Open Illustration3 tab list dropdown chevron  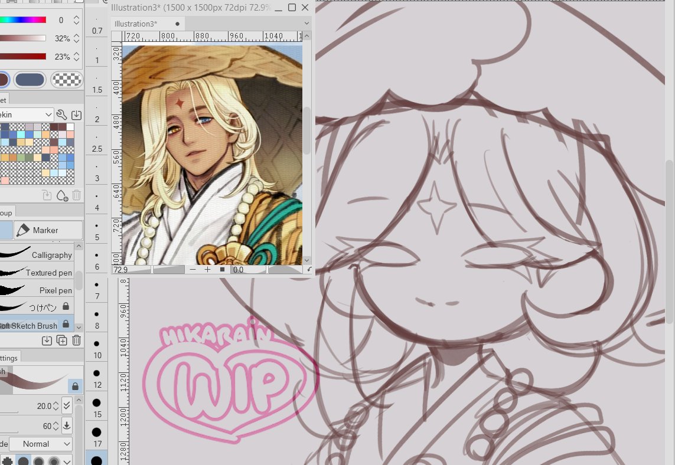click(306, 23)
